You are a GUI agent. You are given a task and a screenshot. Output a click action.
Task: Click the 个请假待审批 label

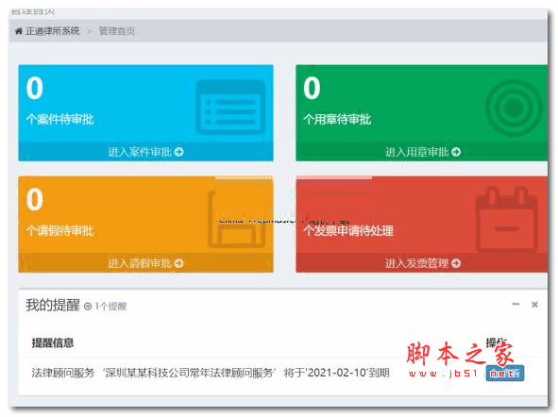[x=59, y=231]
